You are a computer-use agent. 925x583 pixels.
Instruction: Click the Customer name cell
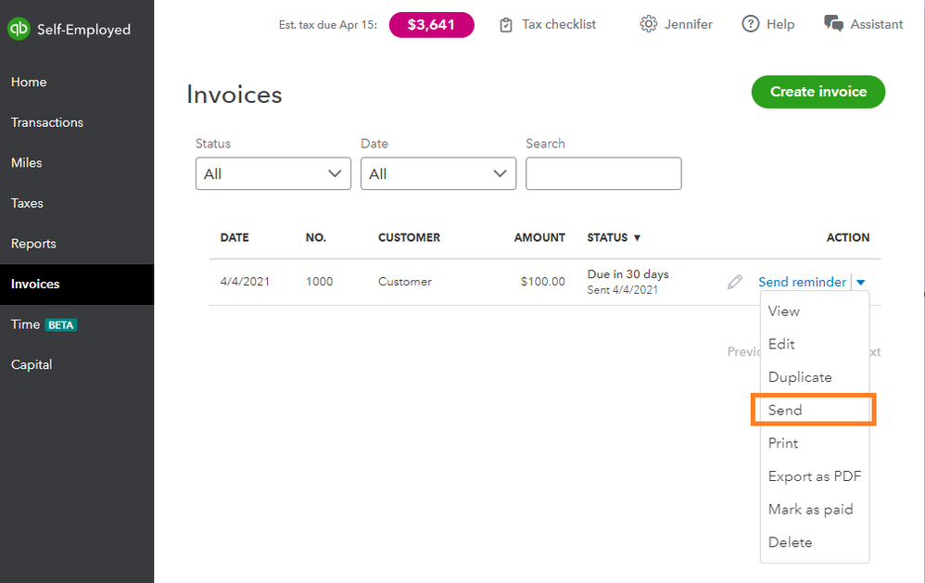tap(405, 282)
